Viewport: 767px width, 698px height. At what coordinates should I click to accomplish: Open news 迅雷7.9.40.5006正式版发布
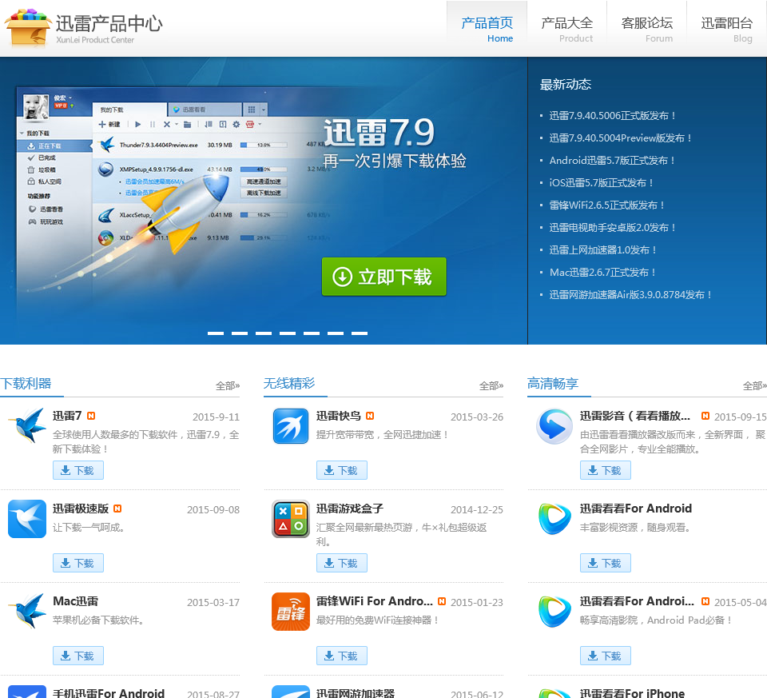coord(613,115)
